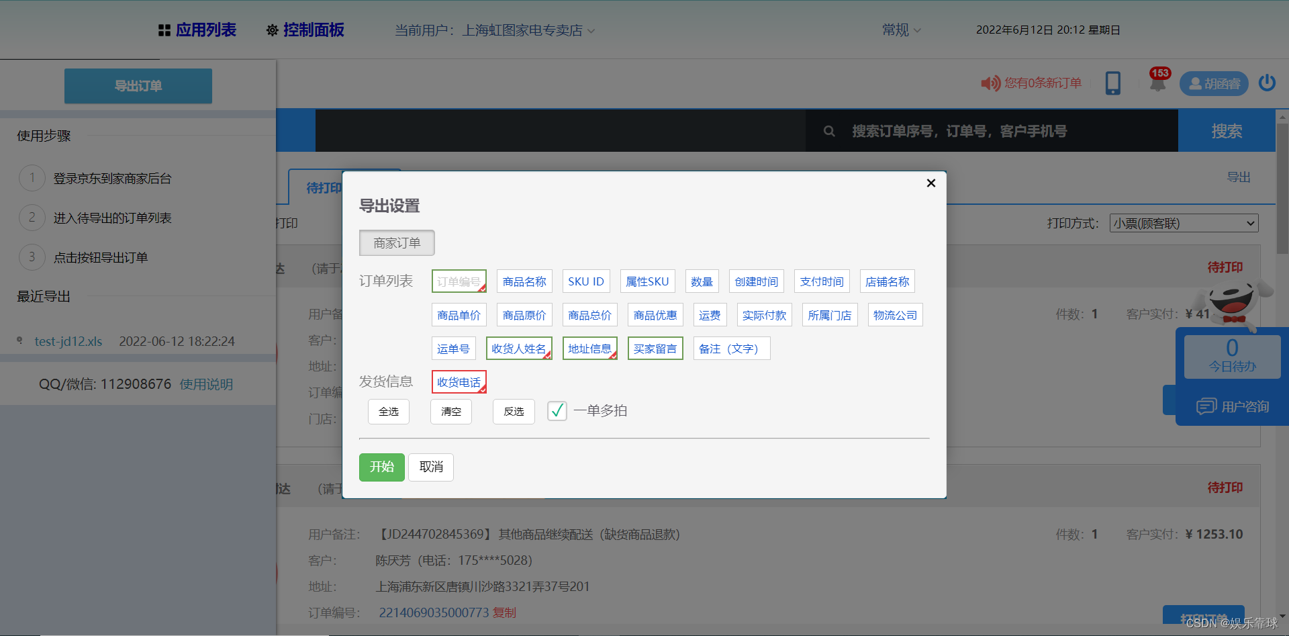Click the green 开始 button
The width and height of the screenshot is (1289, 636).
pos(381,467)
